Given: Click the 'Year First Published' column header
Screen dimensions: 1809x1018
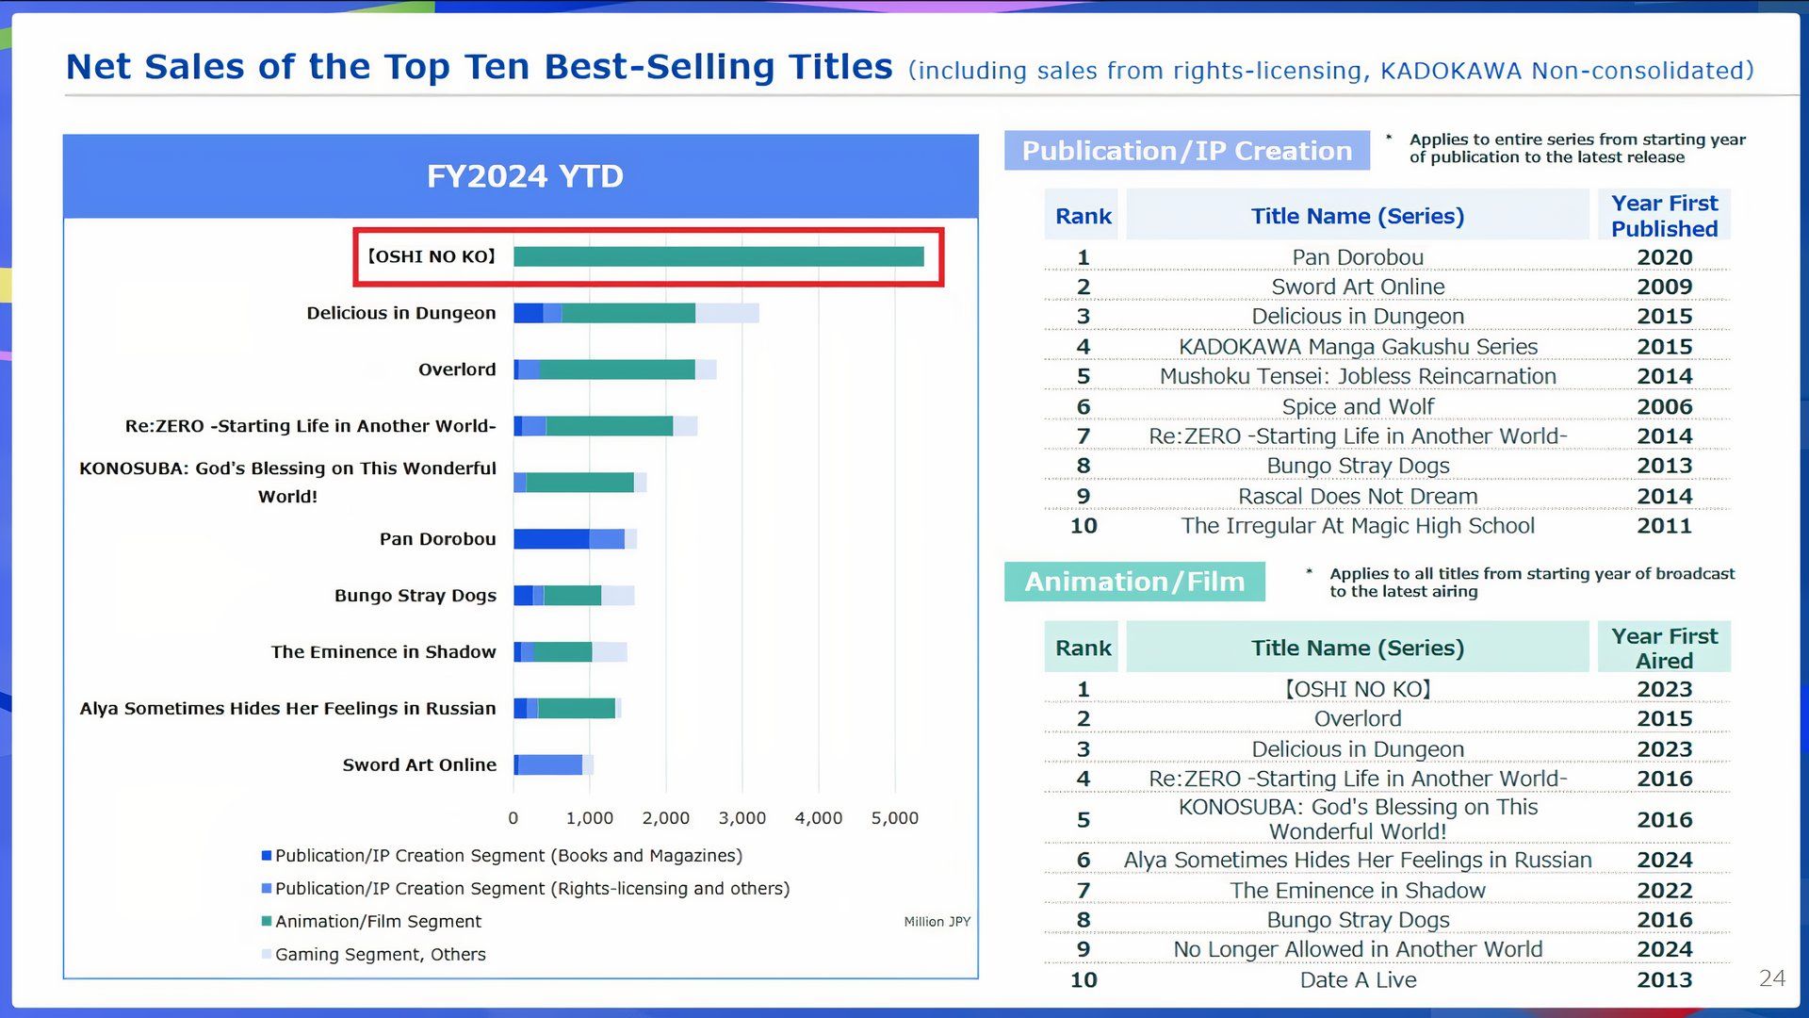Looking at the screenshot, I should [1664, 216].
